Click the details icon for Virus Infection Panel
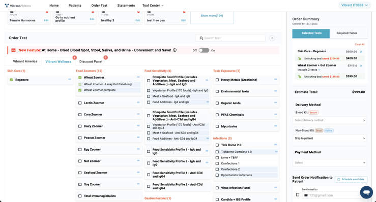 pyautogui.click(x=276, y=187)
